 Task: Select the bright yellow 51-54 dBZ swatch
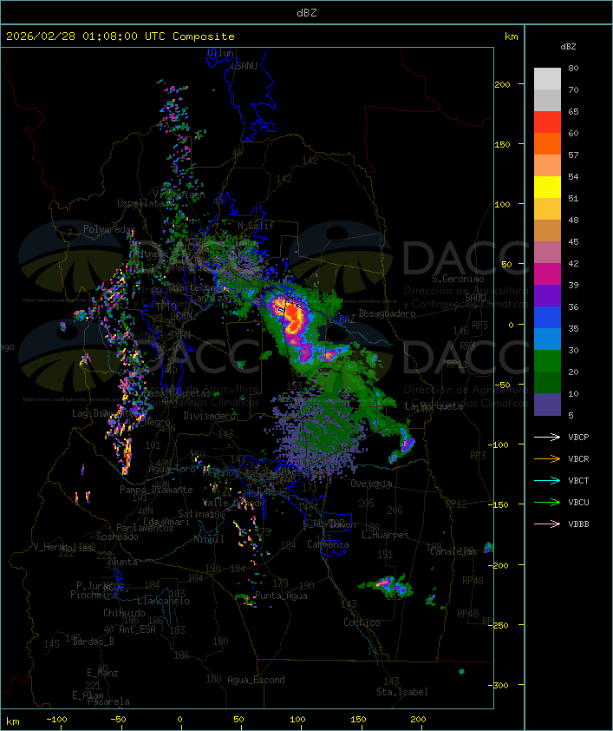(x=547, y=188)
